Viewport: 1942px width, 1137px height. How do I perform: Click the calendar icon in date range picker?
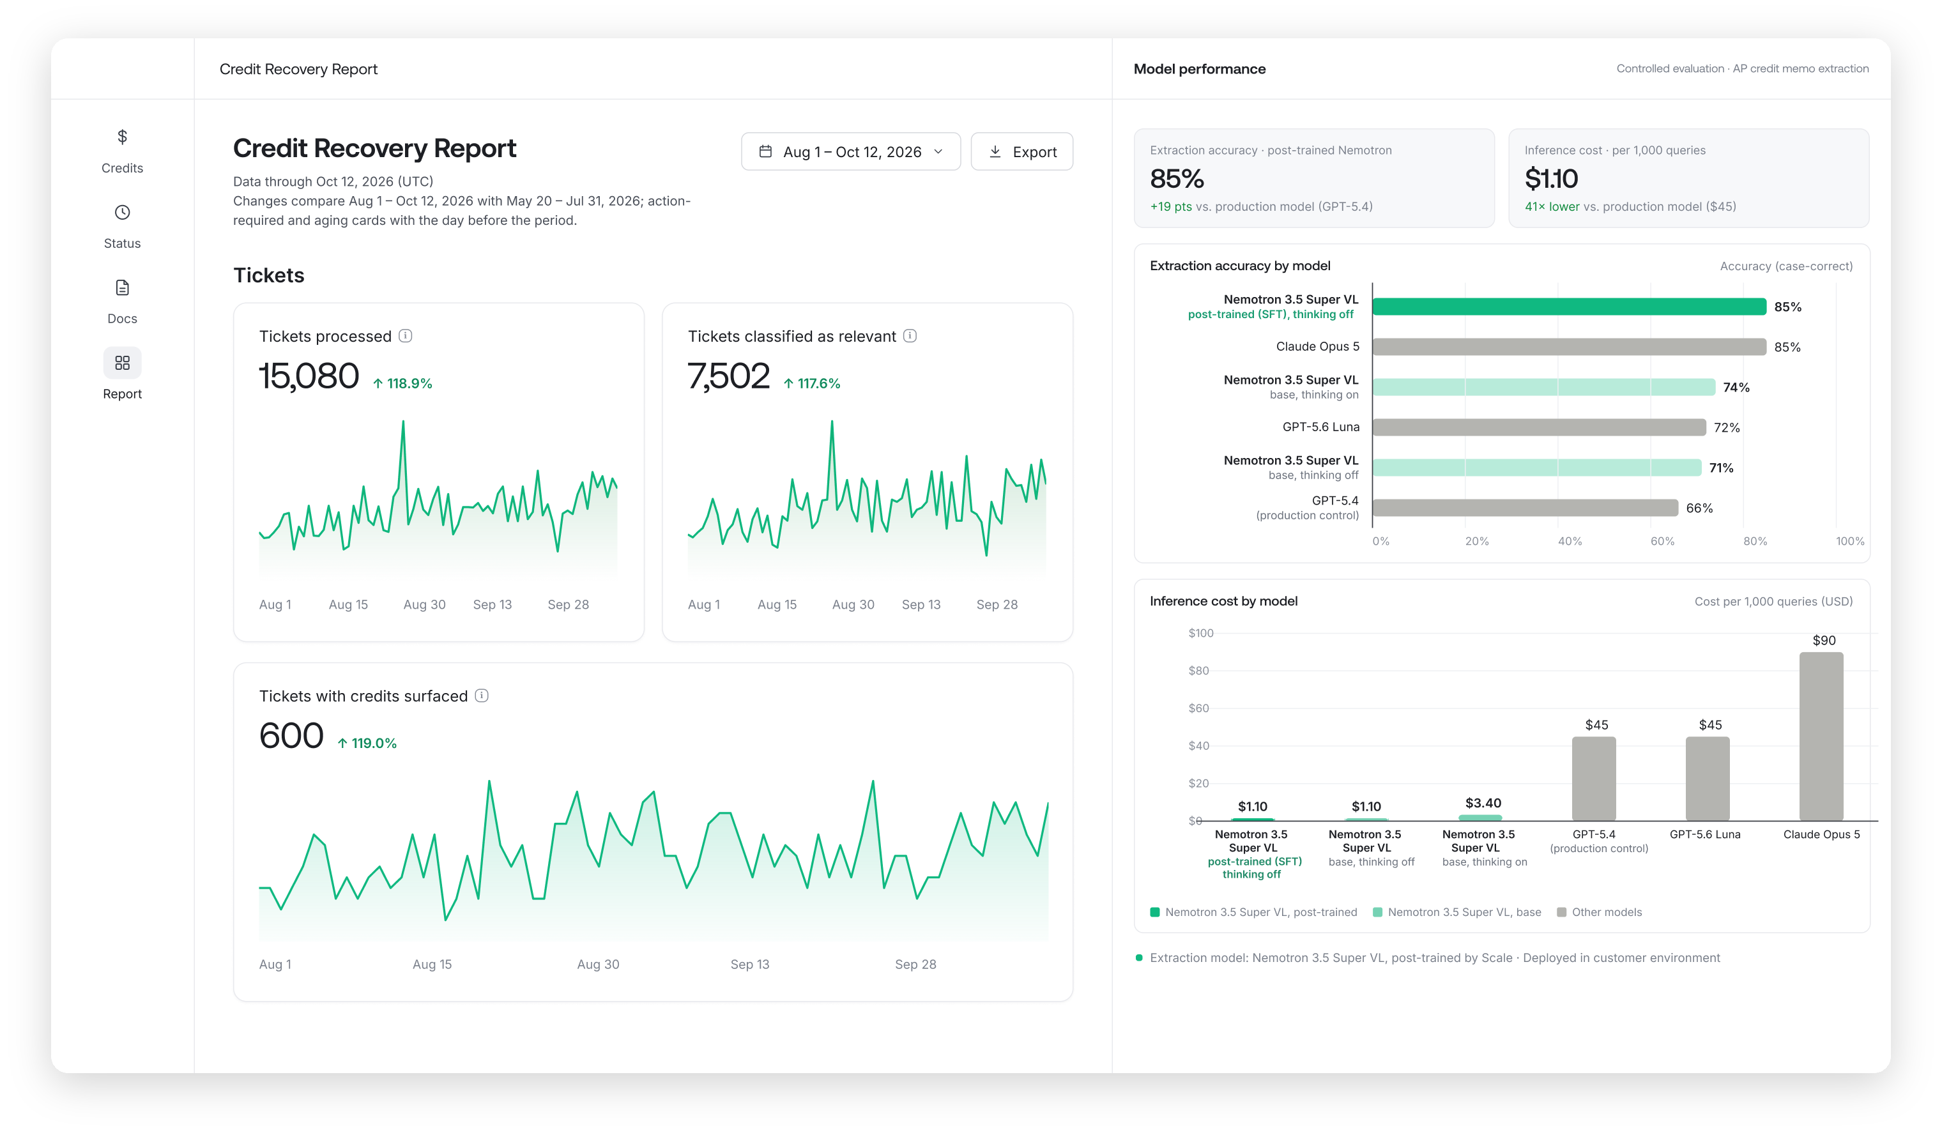(x=765, y=151)
